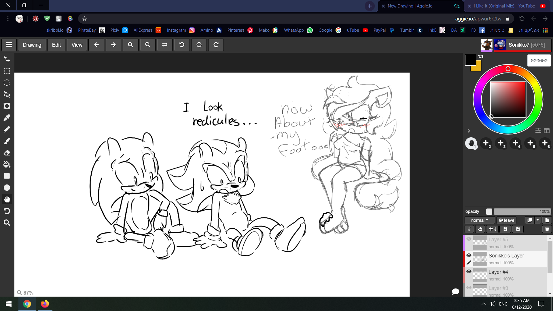Click the flip horizontal view button

[165, 45]
